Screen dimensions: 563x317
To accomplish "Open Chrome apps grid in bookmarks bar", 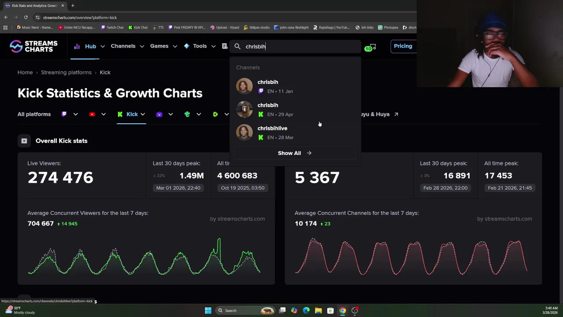I will 5,27.
